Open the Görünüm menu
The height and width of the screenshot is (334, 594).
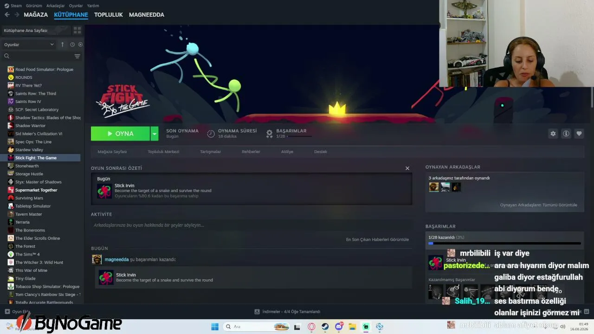pos(34,6)
